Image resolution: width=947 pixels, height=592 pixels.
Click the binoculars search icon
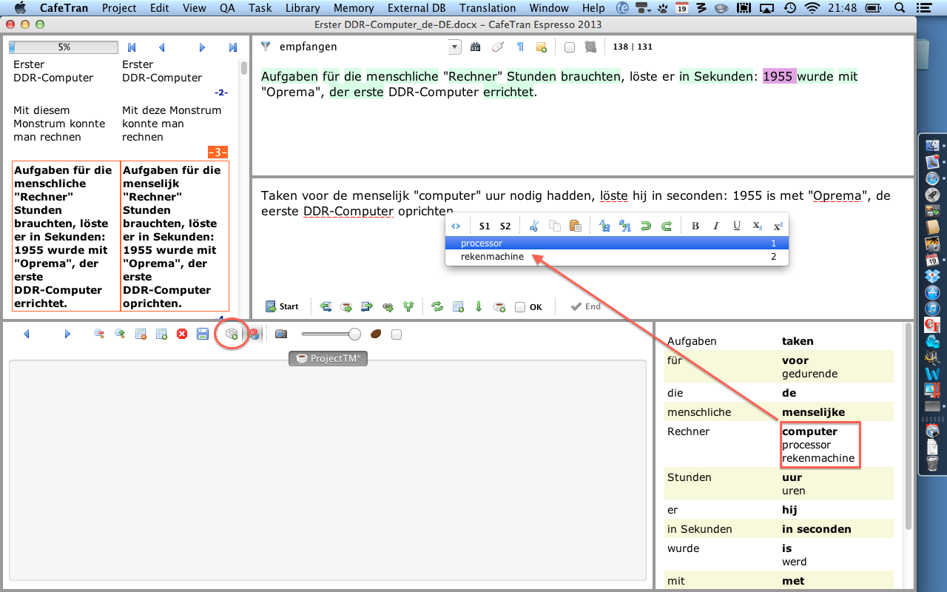pos(476,47)
